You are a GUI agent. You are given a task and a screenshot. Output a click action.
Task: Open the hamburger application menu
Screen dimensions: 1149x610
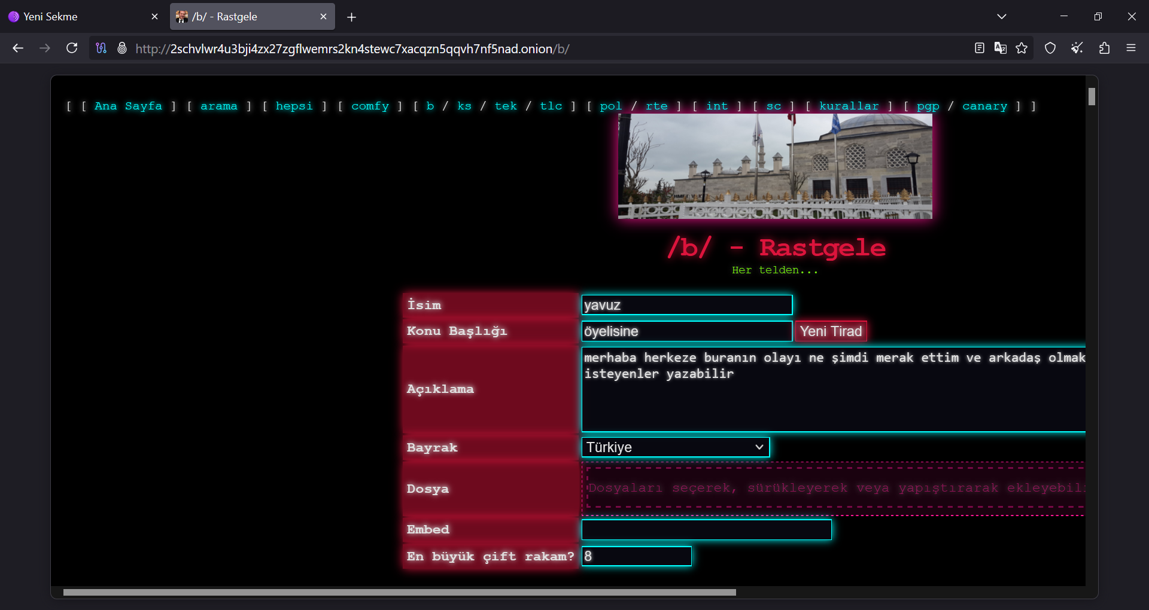click(1130, 48)
